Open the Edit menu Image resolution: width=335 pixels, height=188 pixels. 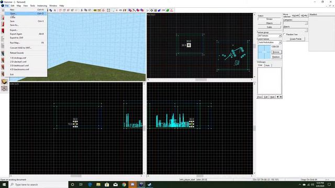click(13, 6)
